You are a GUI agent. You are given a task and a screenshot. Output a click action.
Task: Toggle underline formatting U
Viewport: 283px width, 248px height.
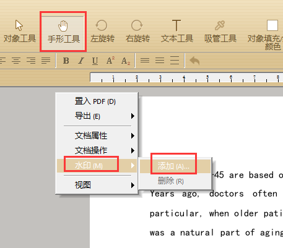pyautogui.click(x=95, y=61)
